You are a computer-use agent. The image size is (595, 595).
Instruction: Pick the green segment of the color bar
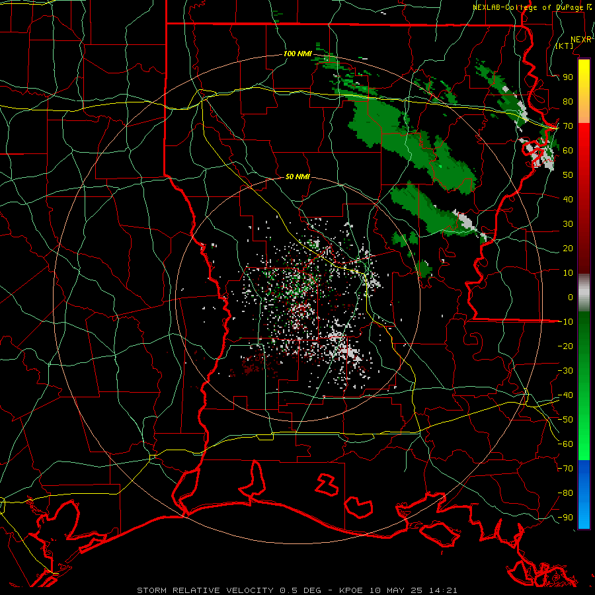pos(584,385)
